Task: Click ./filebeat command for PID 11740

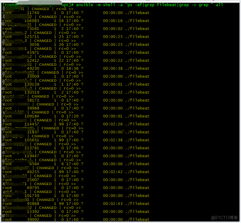Action: click(137, 13)
